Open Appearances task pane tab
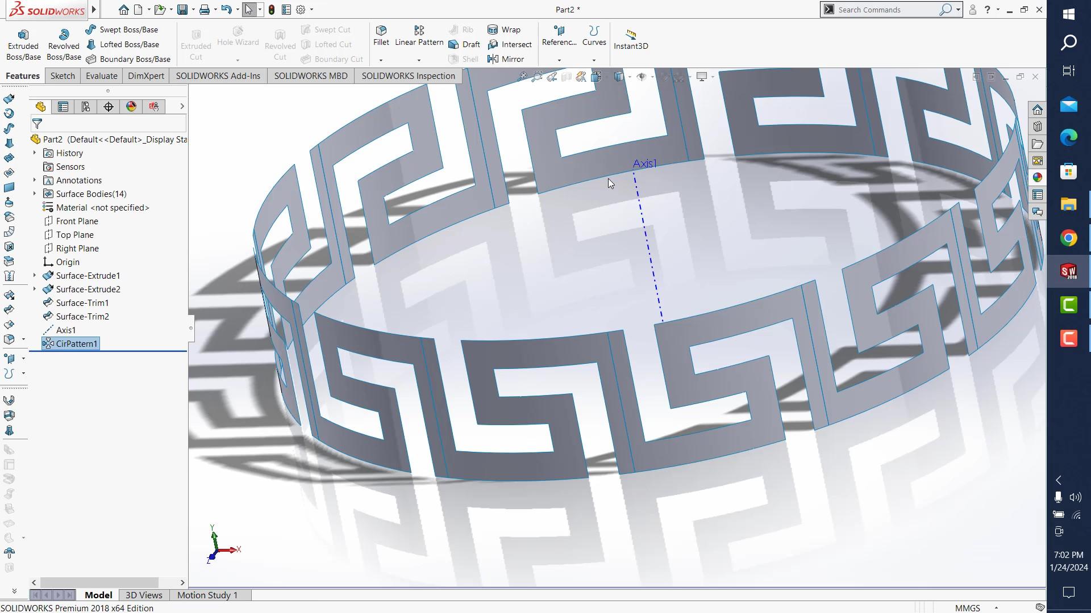 click(x=1038, y=178)
